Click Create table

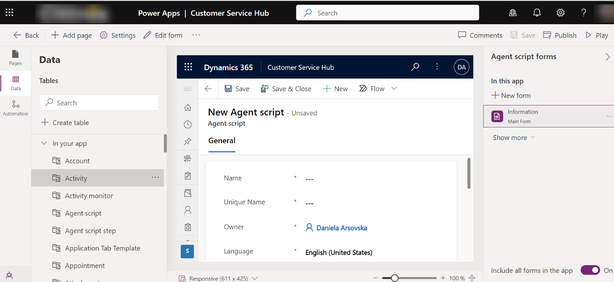(65, 123)
